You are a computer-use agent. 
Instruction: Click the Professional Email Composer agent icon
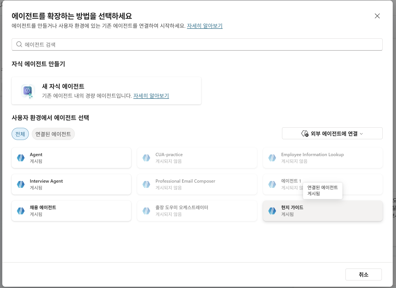[146, 184]
